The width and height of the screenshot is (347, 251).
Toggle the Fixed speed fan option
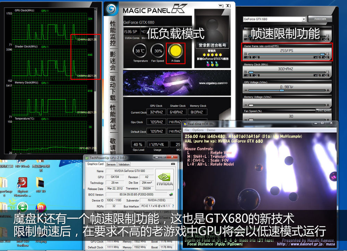pos(323,110)
